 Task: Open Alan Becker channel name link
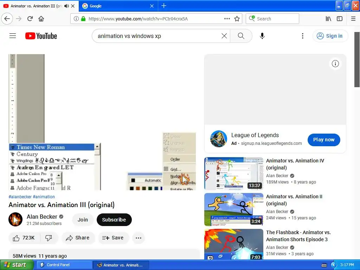point(42,217)
